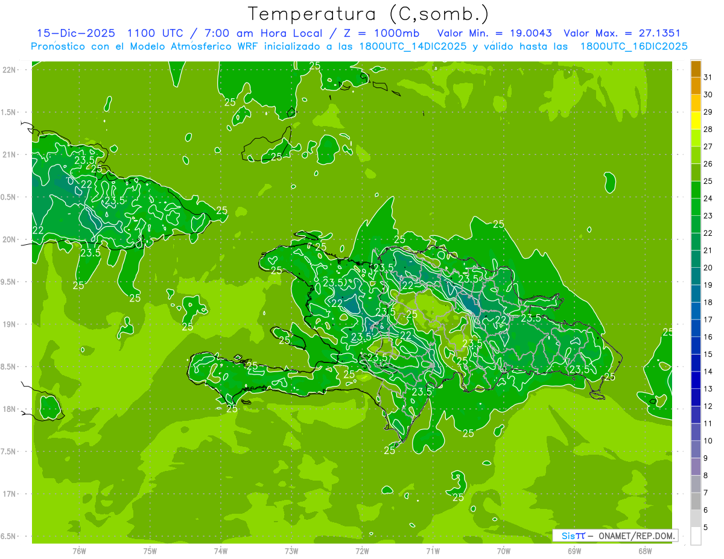Click the "SisTT – ONAMET/REP.DOM." logo box
Viewport: 724px width, 559px height.
point(615,535)
